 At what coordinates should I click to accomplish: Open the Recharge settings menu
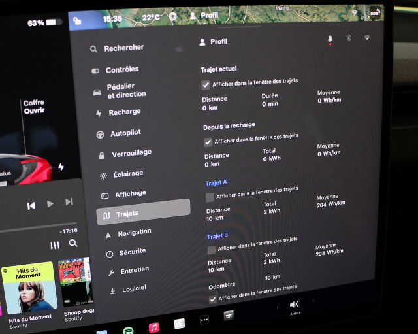click(124, 112)
